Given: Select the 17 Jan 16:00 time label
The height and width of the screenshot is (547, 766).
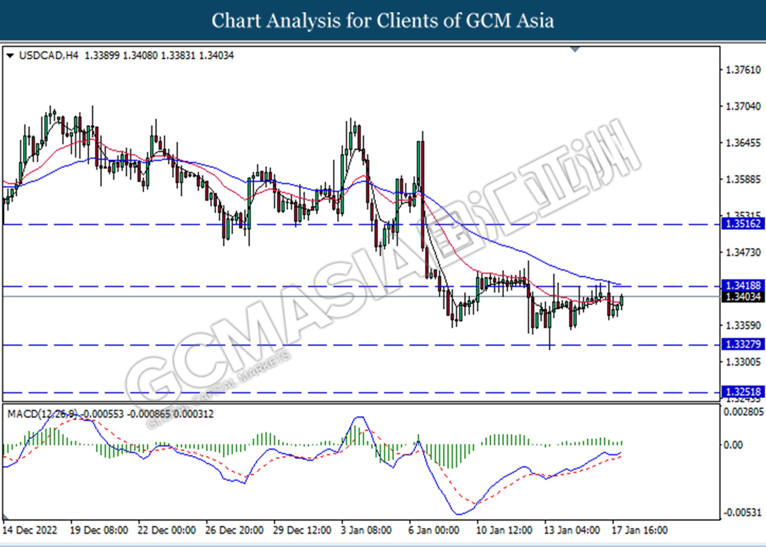Looking at the screenshot, I should [x=640, y=530].
